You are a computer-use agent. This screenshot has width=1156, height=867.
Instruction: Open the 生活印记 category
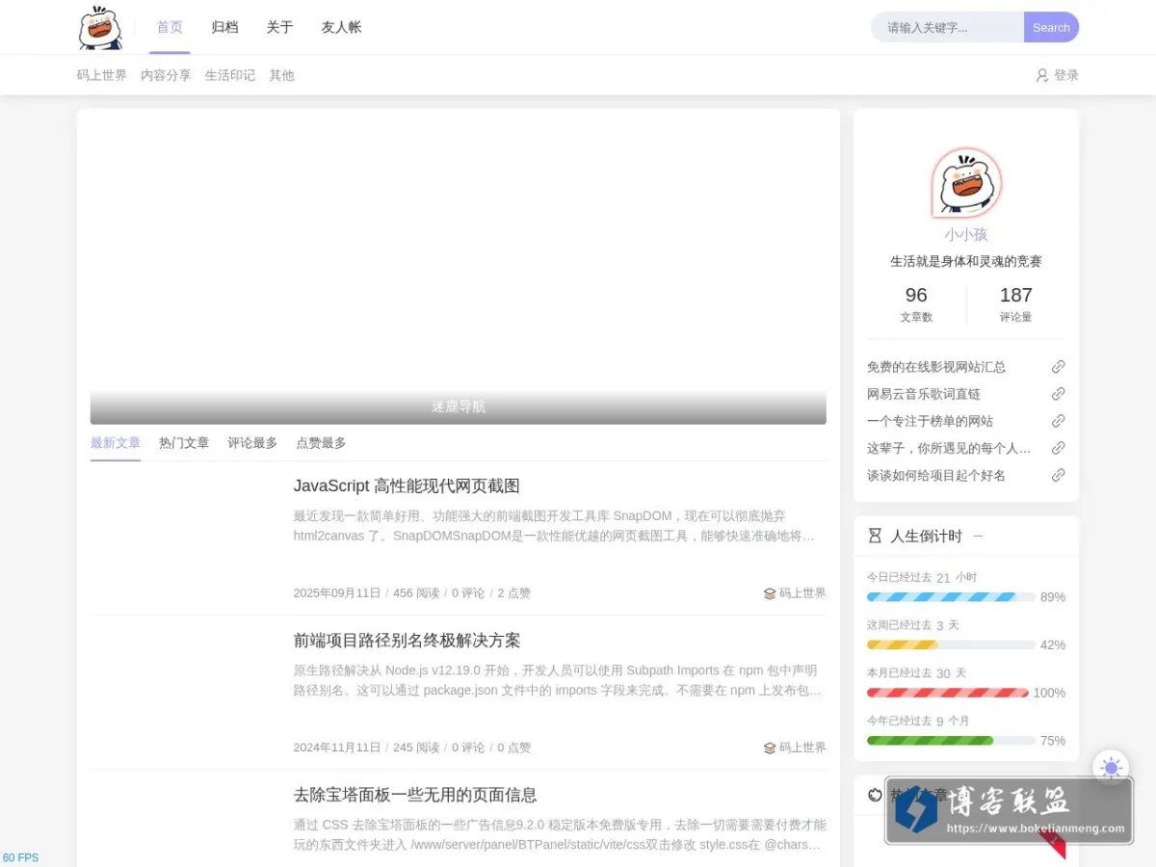point(230,75)
